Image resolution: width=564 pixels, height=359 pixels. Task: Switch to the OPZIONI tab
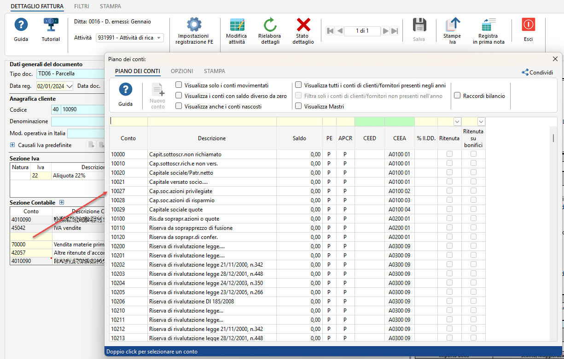tap(182, 71)
